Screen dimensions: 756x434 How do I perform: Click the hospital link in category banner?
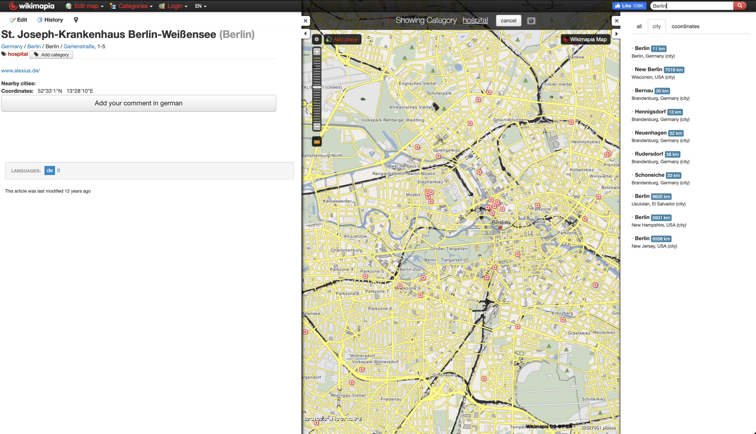pyautogui.click(x=475, y=20)
